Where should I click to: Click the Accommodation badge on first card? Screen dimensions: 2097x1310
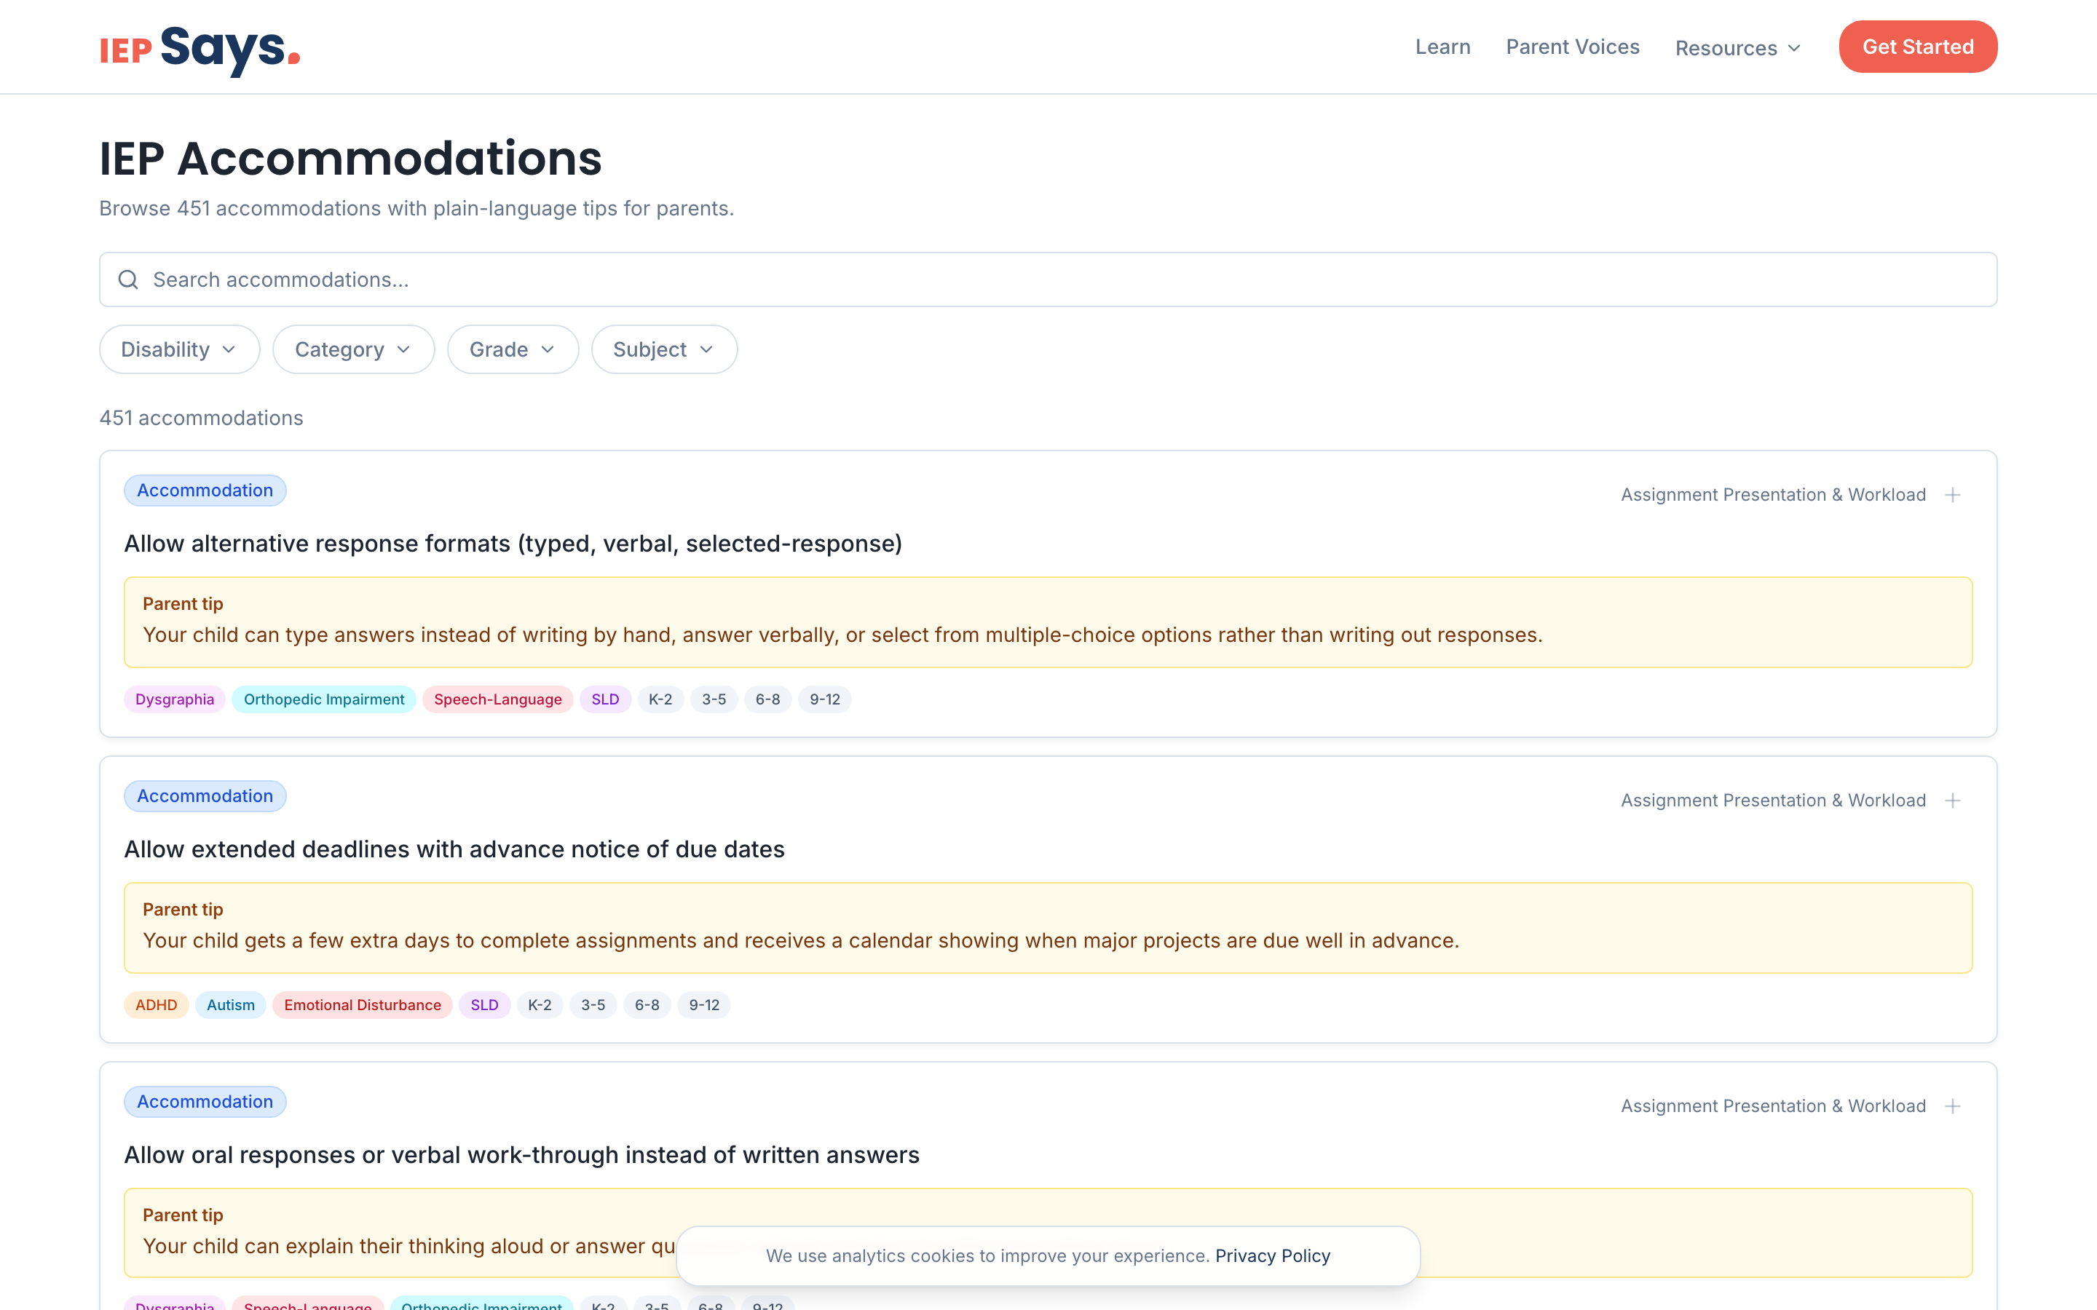(x=205, y=491)
